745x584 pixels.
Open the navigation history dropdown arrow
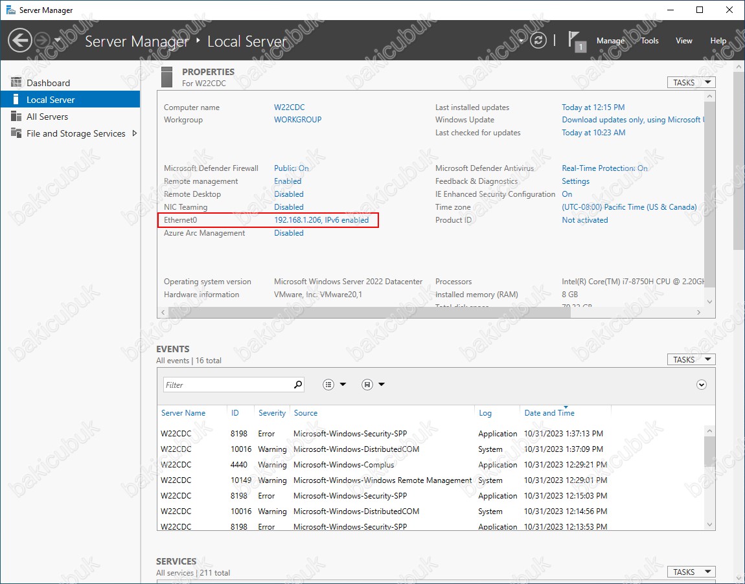(x=58, y=40)
